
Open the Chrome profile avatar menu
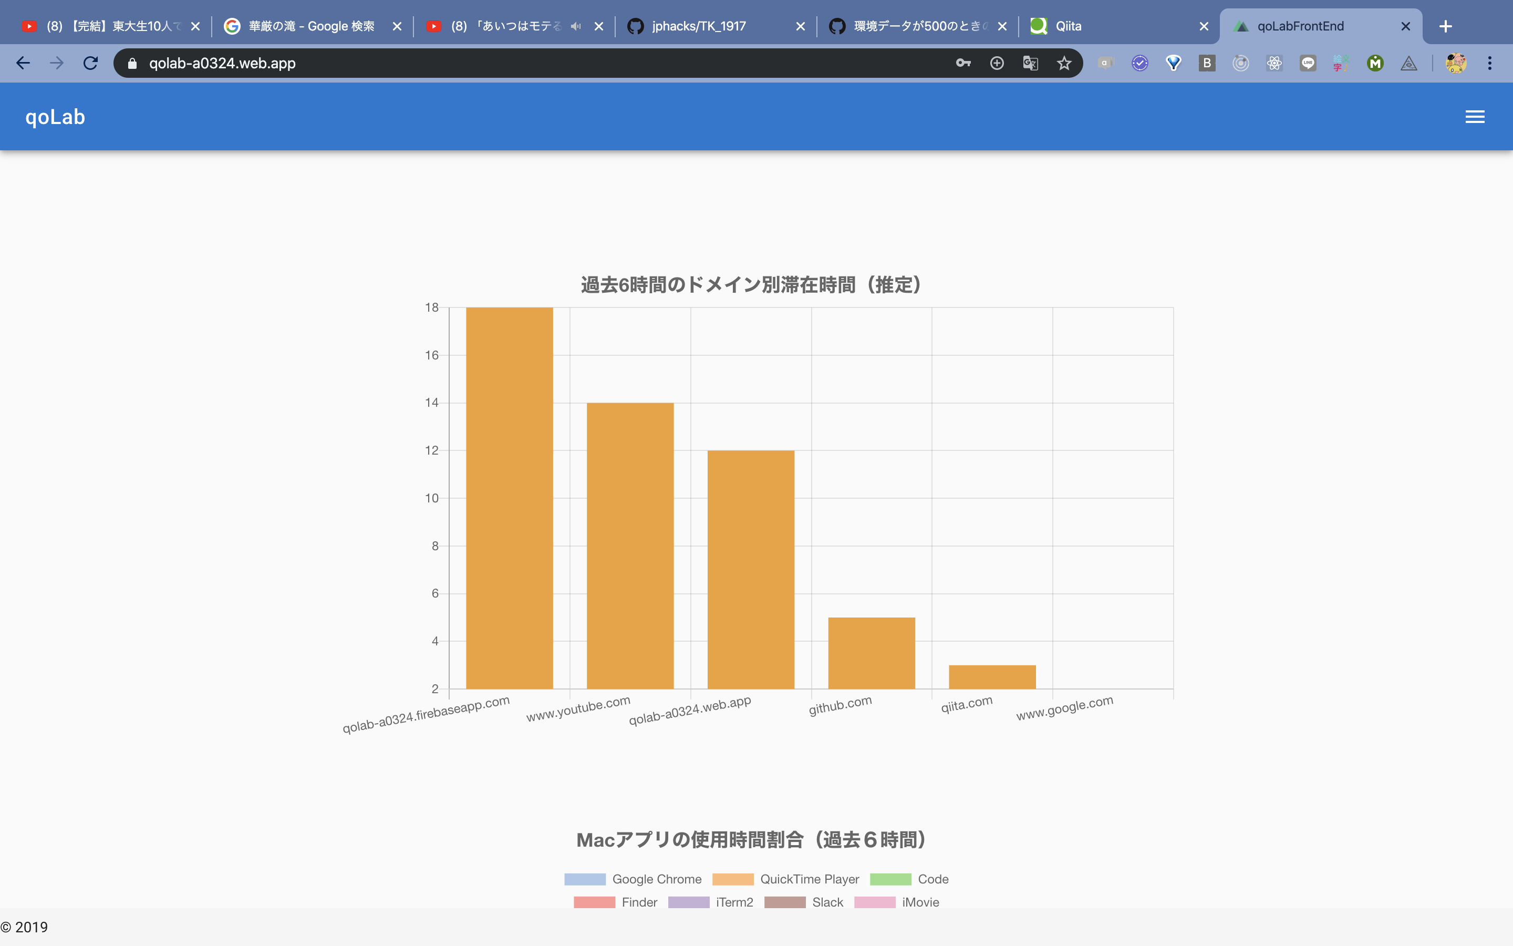point(1456,63)
